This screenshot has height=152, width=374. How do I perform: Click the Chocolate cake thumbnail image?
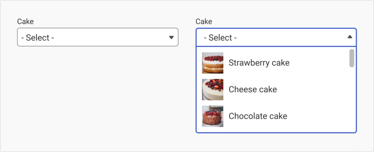(x=213, y=116)
